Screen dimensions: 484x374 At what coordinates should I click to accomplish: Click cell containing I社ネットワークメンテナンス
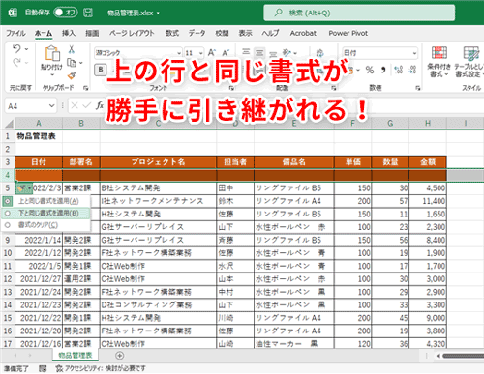click(x=158, y=201)
